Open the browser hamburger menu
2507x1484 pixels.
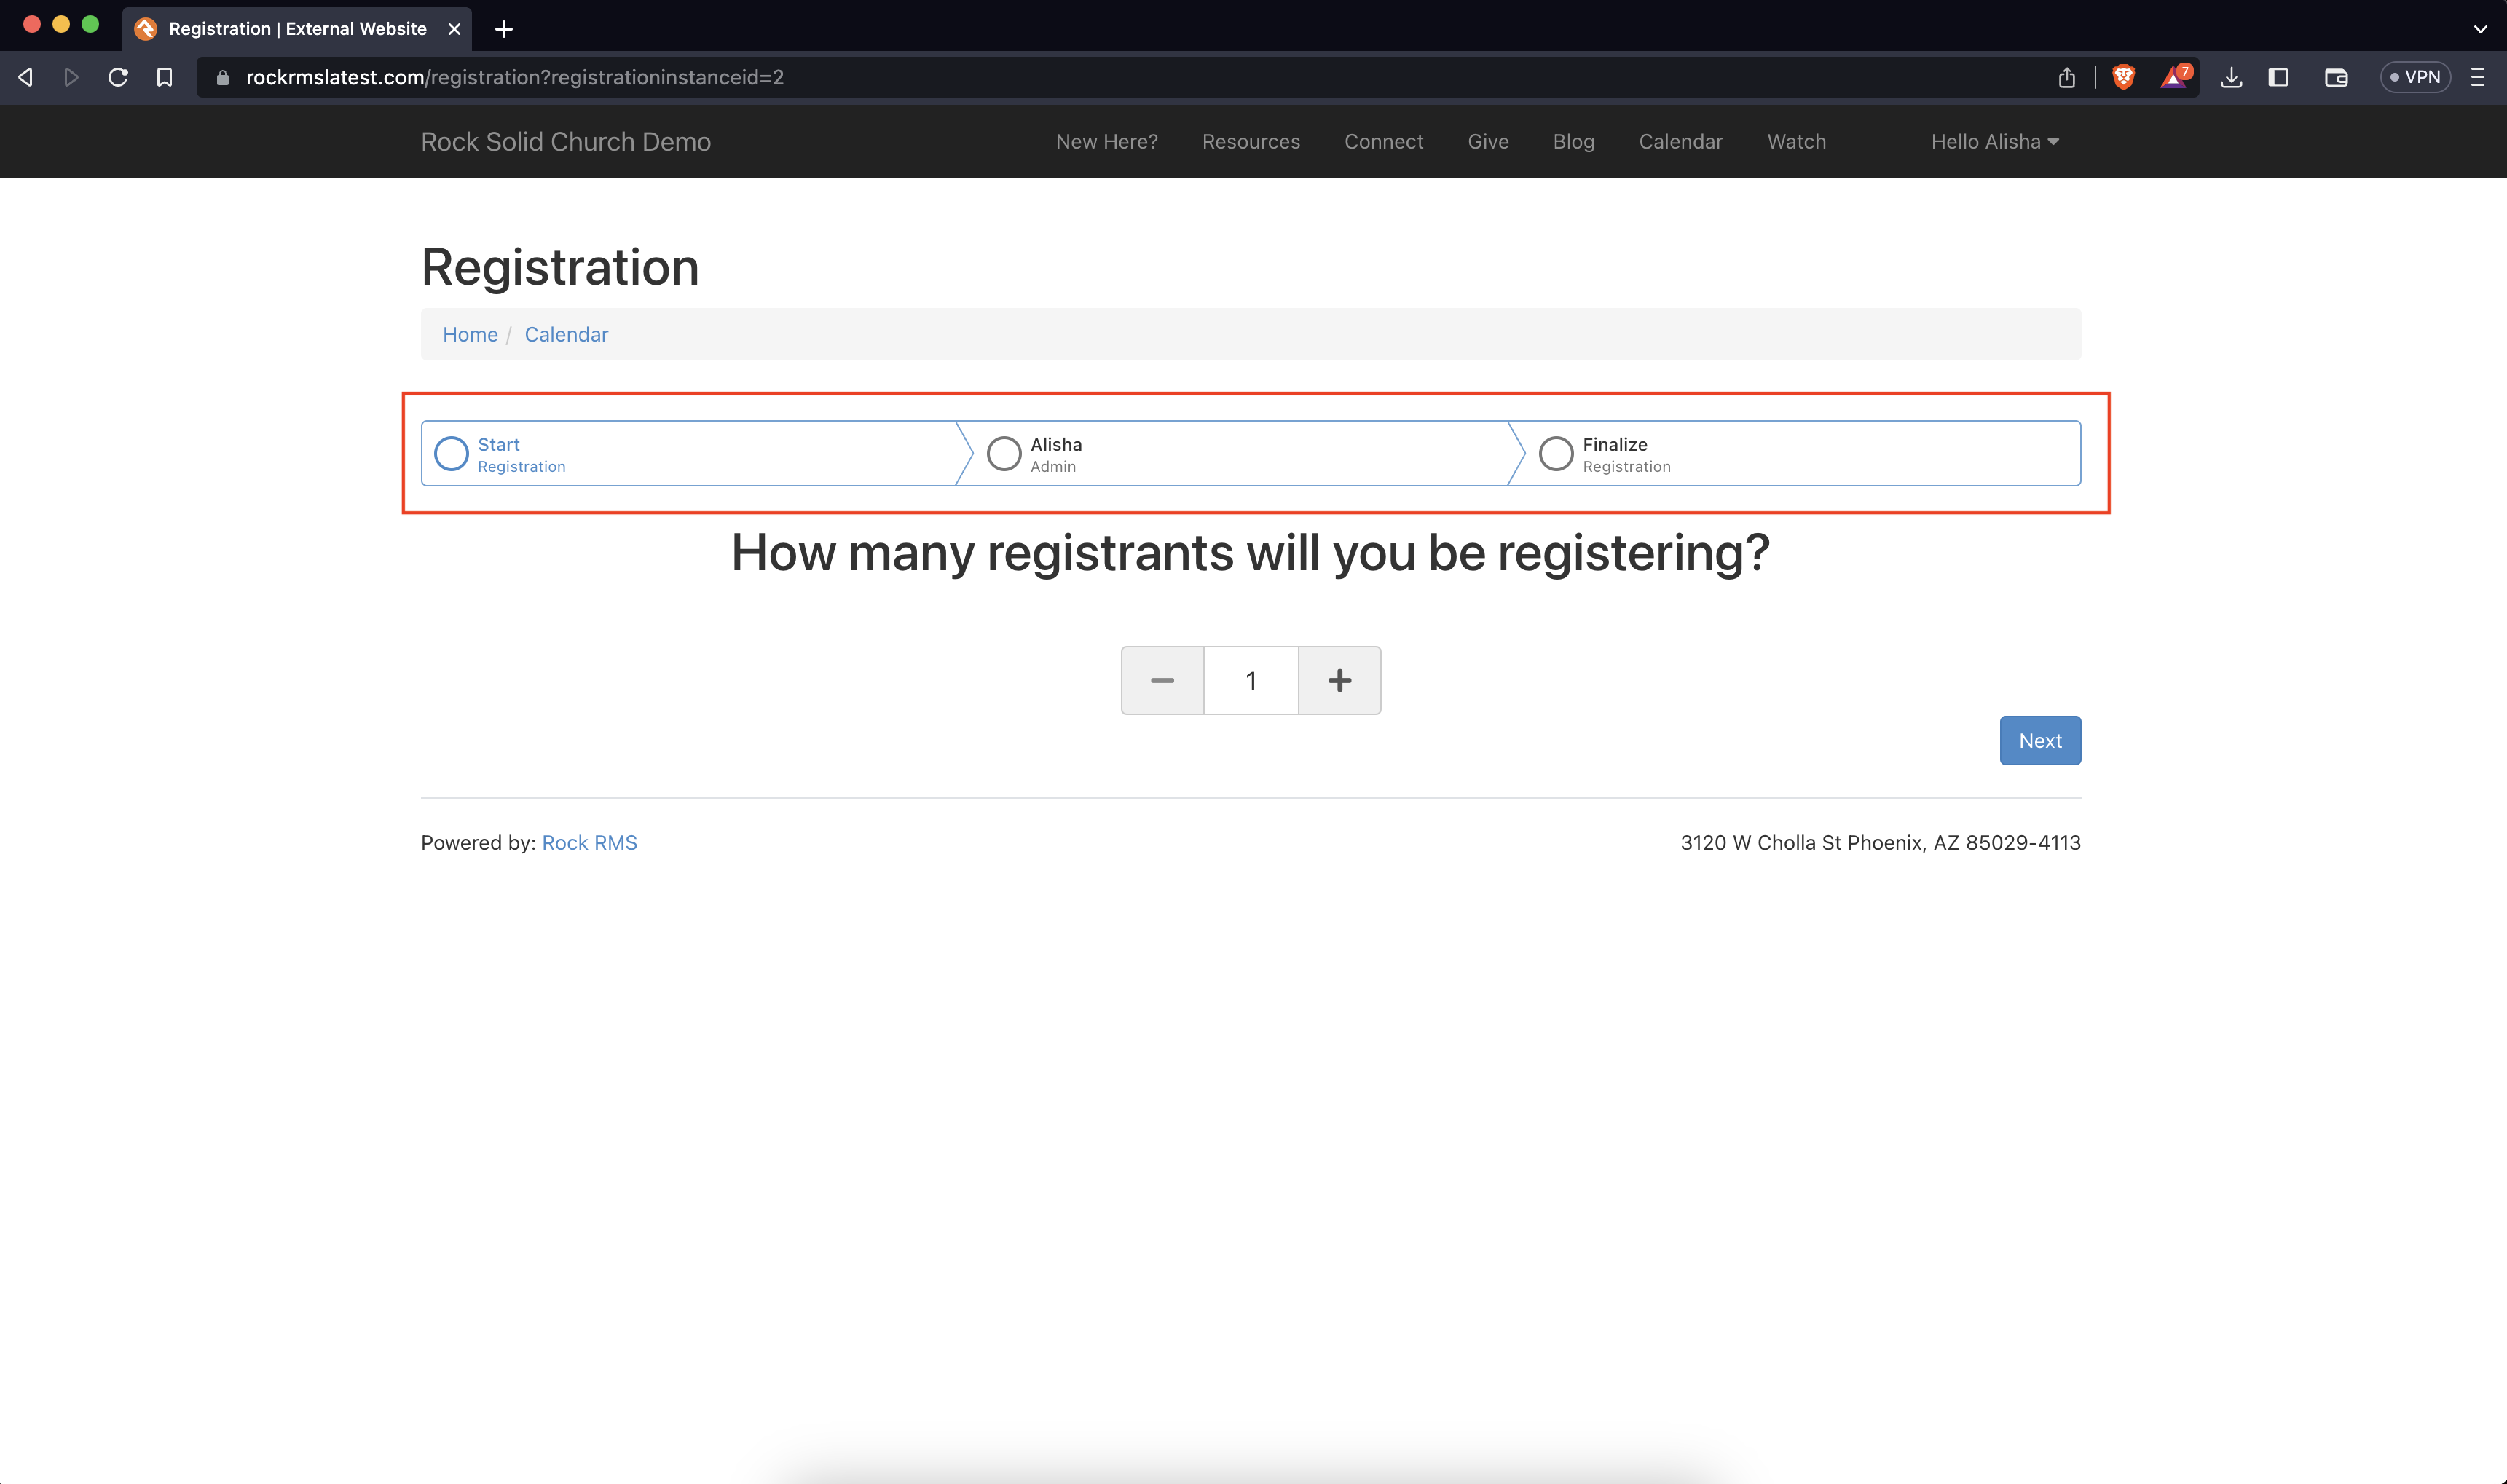click(x=2478, y=77)
